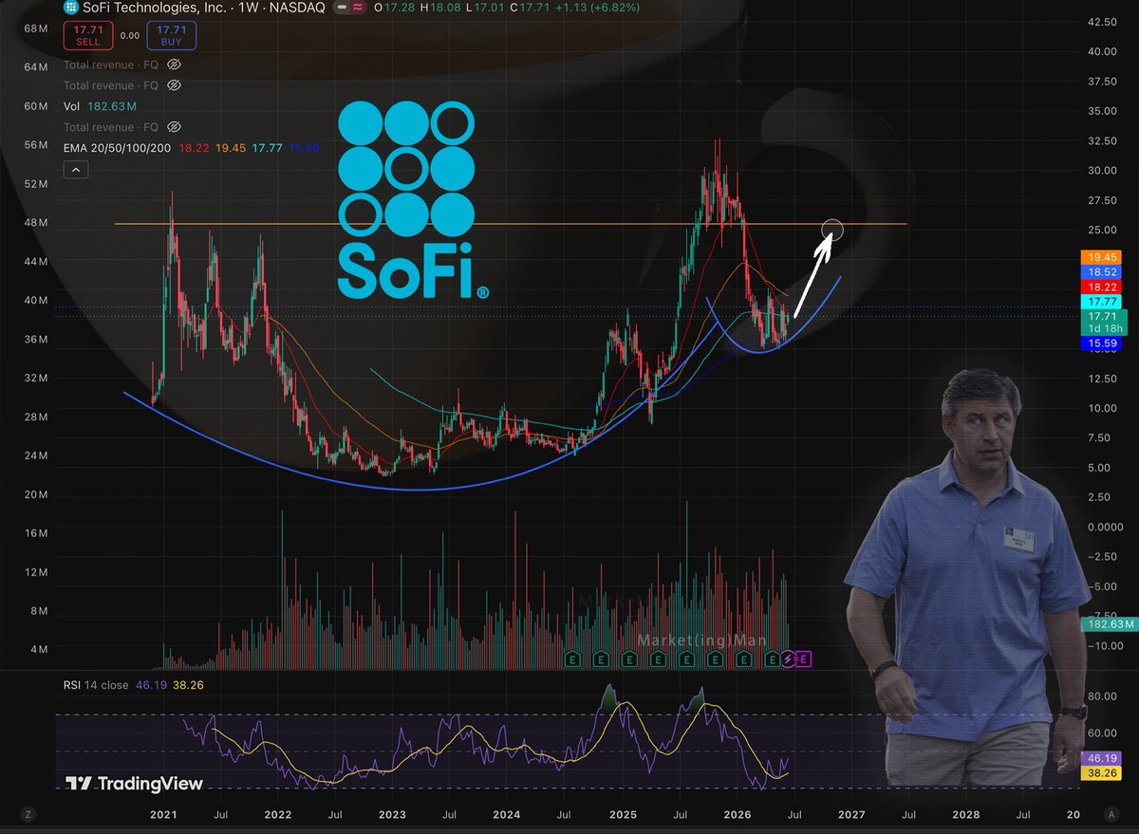Click the 2027 label on time axis
1139x834 pixels.
pos(851,815)
